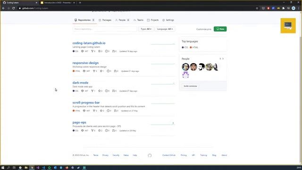
Task: Open the dark-mode repository link
Action: pos(80,83)
